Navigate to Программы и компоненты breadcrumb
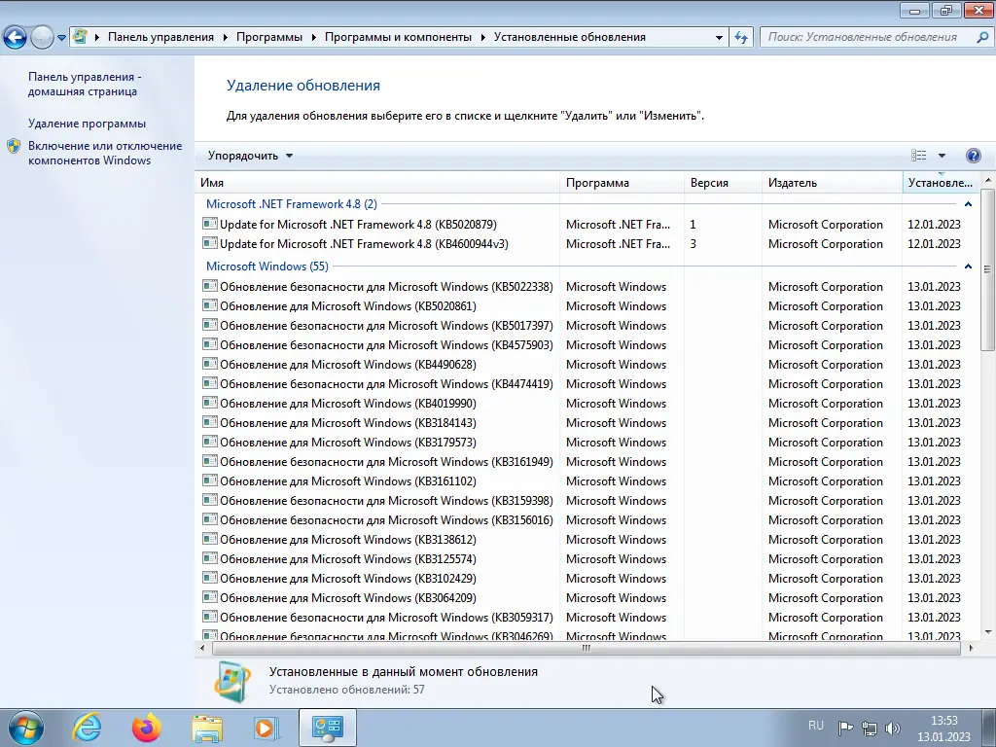Screen dimensions: 996x747 pos(398,37)
